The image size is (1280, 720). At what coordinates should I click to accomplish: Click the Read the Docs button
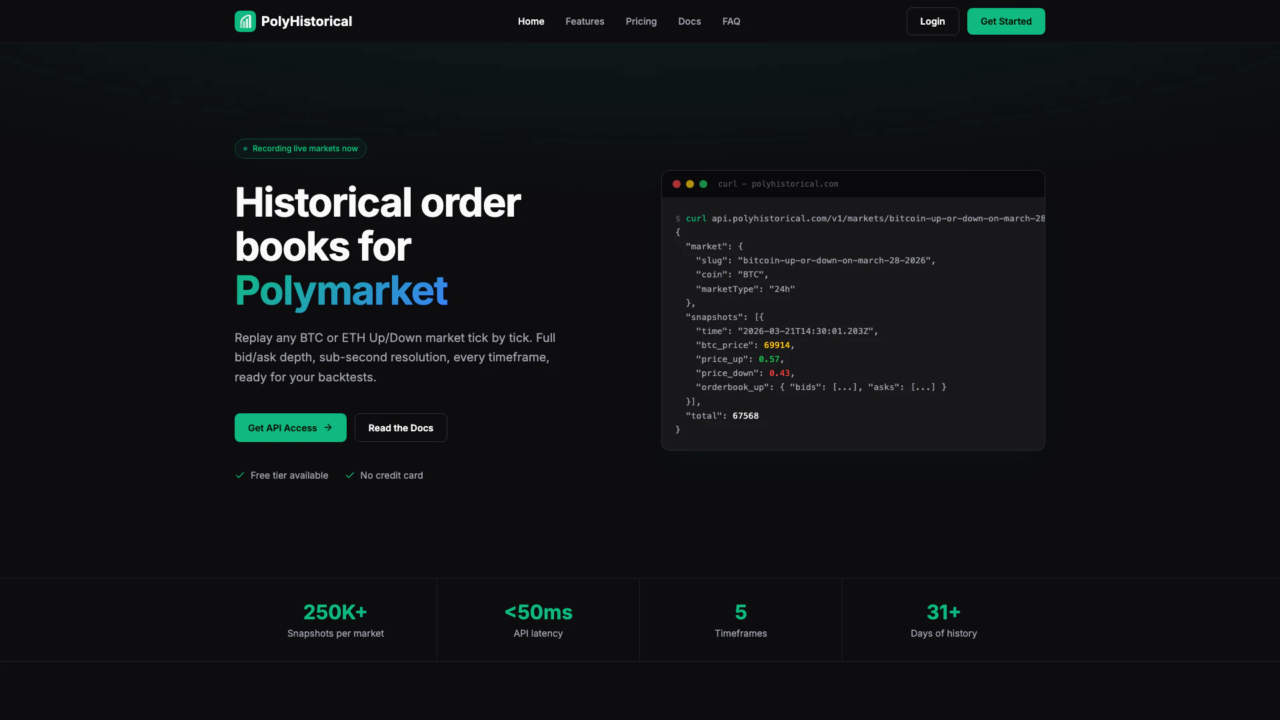click(401, 428)
